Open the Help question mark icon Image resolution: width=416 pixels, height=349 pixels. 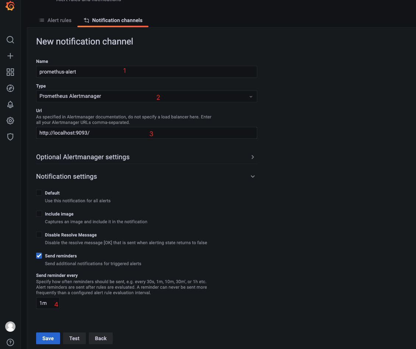10,342
